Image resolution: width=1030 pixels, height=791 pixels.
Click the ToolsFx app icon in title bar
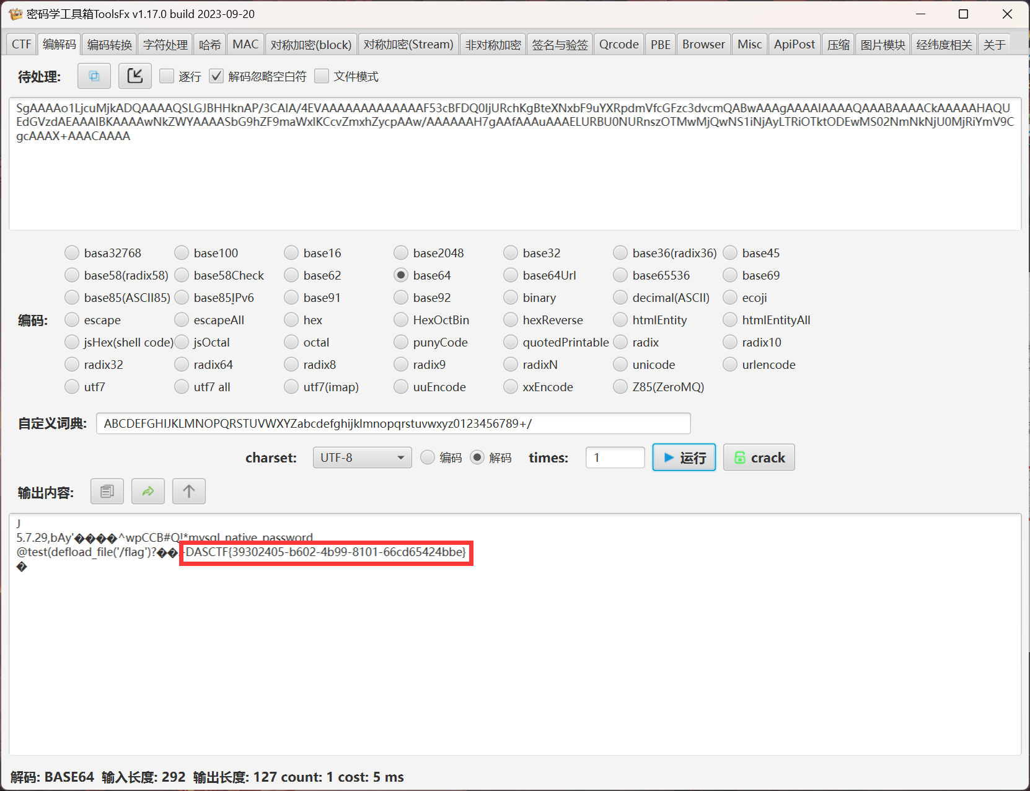15,14
